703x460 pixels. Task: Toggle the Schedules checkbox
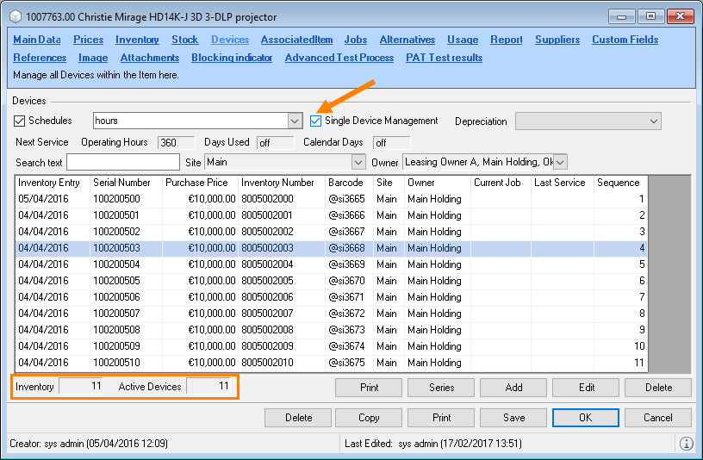click(x=21, y=121)
